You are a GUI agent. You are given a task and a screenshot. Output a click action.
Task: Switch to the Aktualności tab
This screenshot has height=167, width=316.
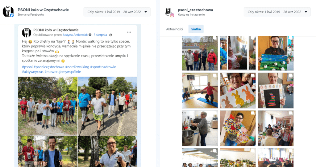175,29
